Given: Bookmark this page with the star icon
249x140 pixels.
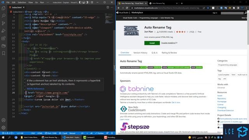Looking at the screenshot, I should tap(208, 8).
